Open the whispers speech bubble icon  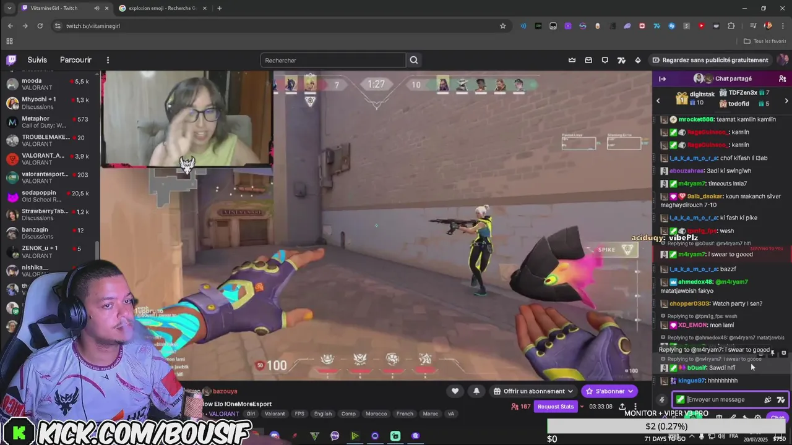point(605,60)
